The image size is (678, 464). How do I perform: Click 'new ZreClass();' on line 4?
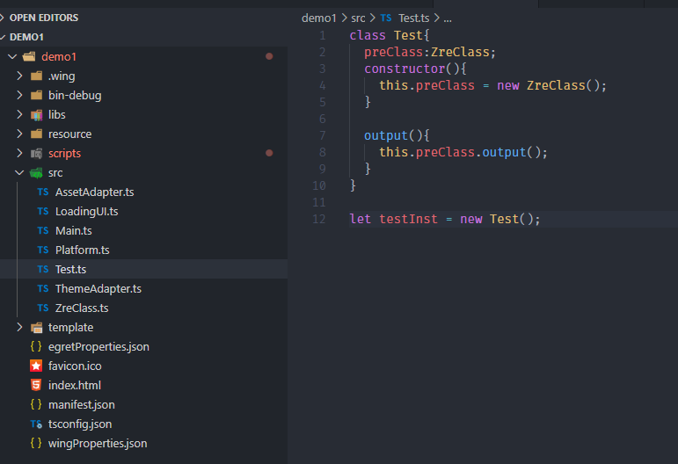(551, 85)
